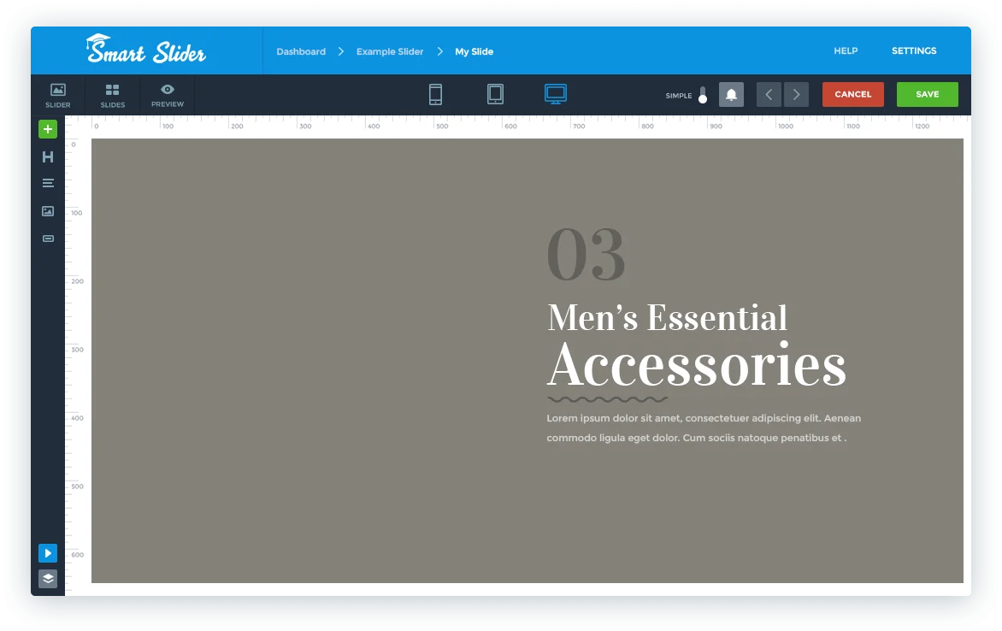Navigate to Example Slider breadcrumb
This screenshot has width=1002, height=631.
click(390, 51)
